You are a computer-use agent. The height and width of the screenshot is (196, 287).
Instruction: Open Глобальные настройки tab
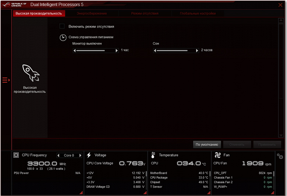click(198, 13)
